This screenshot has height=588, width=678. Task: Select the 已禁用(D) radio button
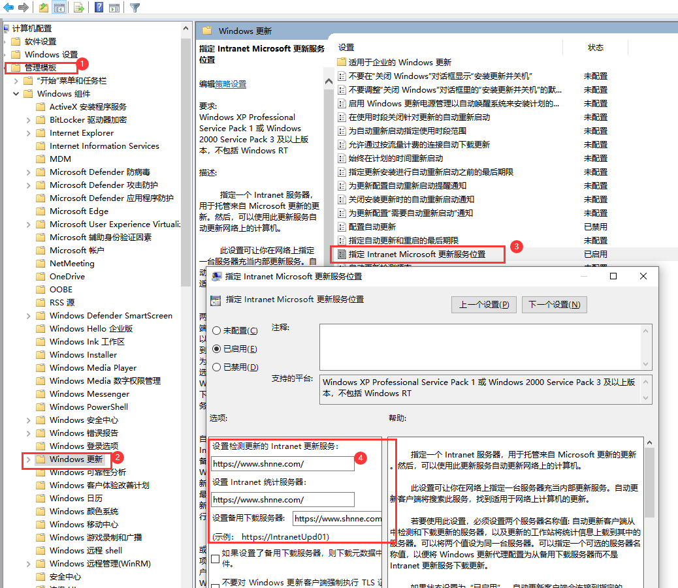pyautogui.click(x=217, y=367)
